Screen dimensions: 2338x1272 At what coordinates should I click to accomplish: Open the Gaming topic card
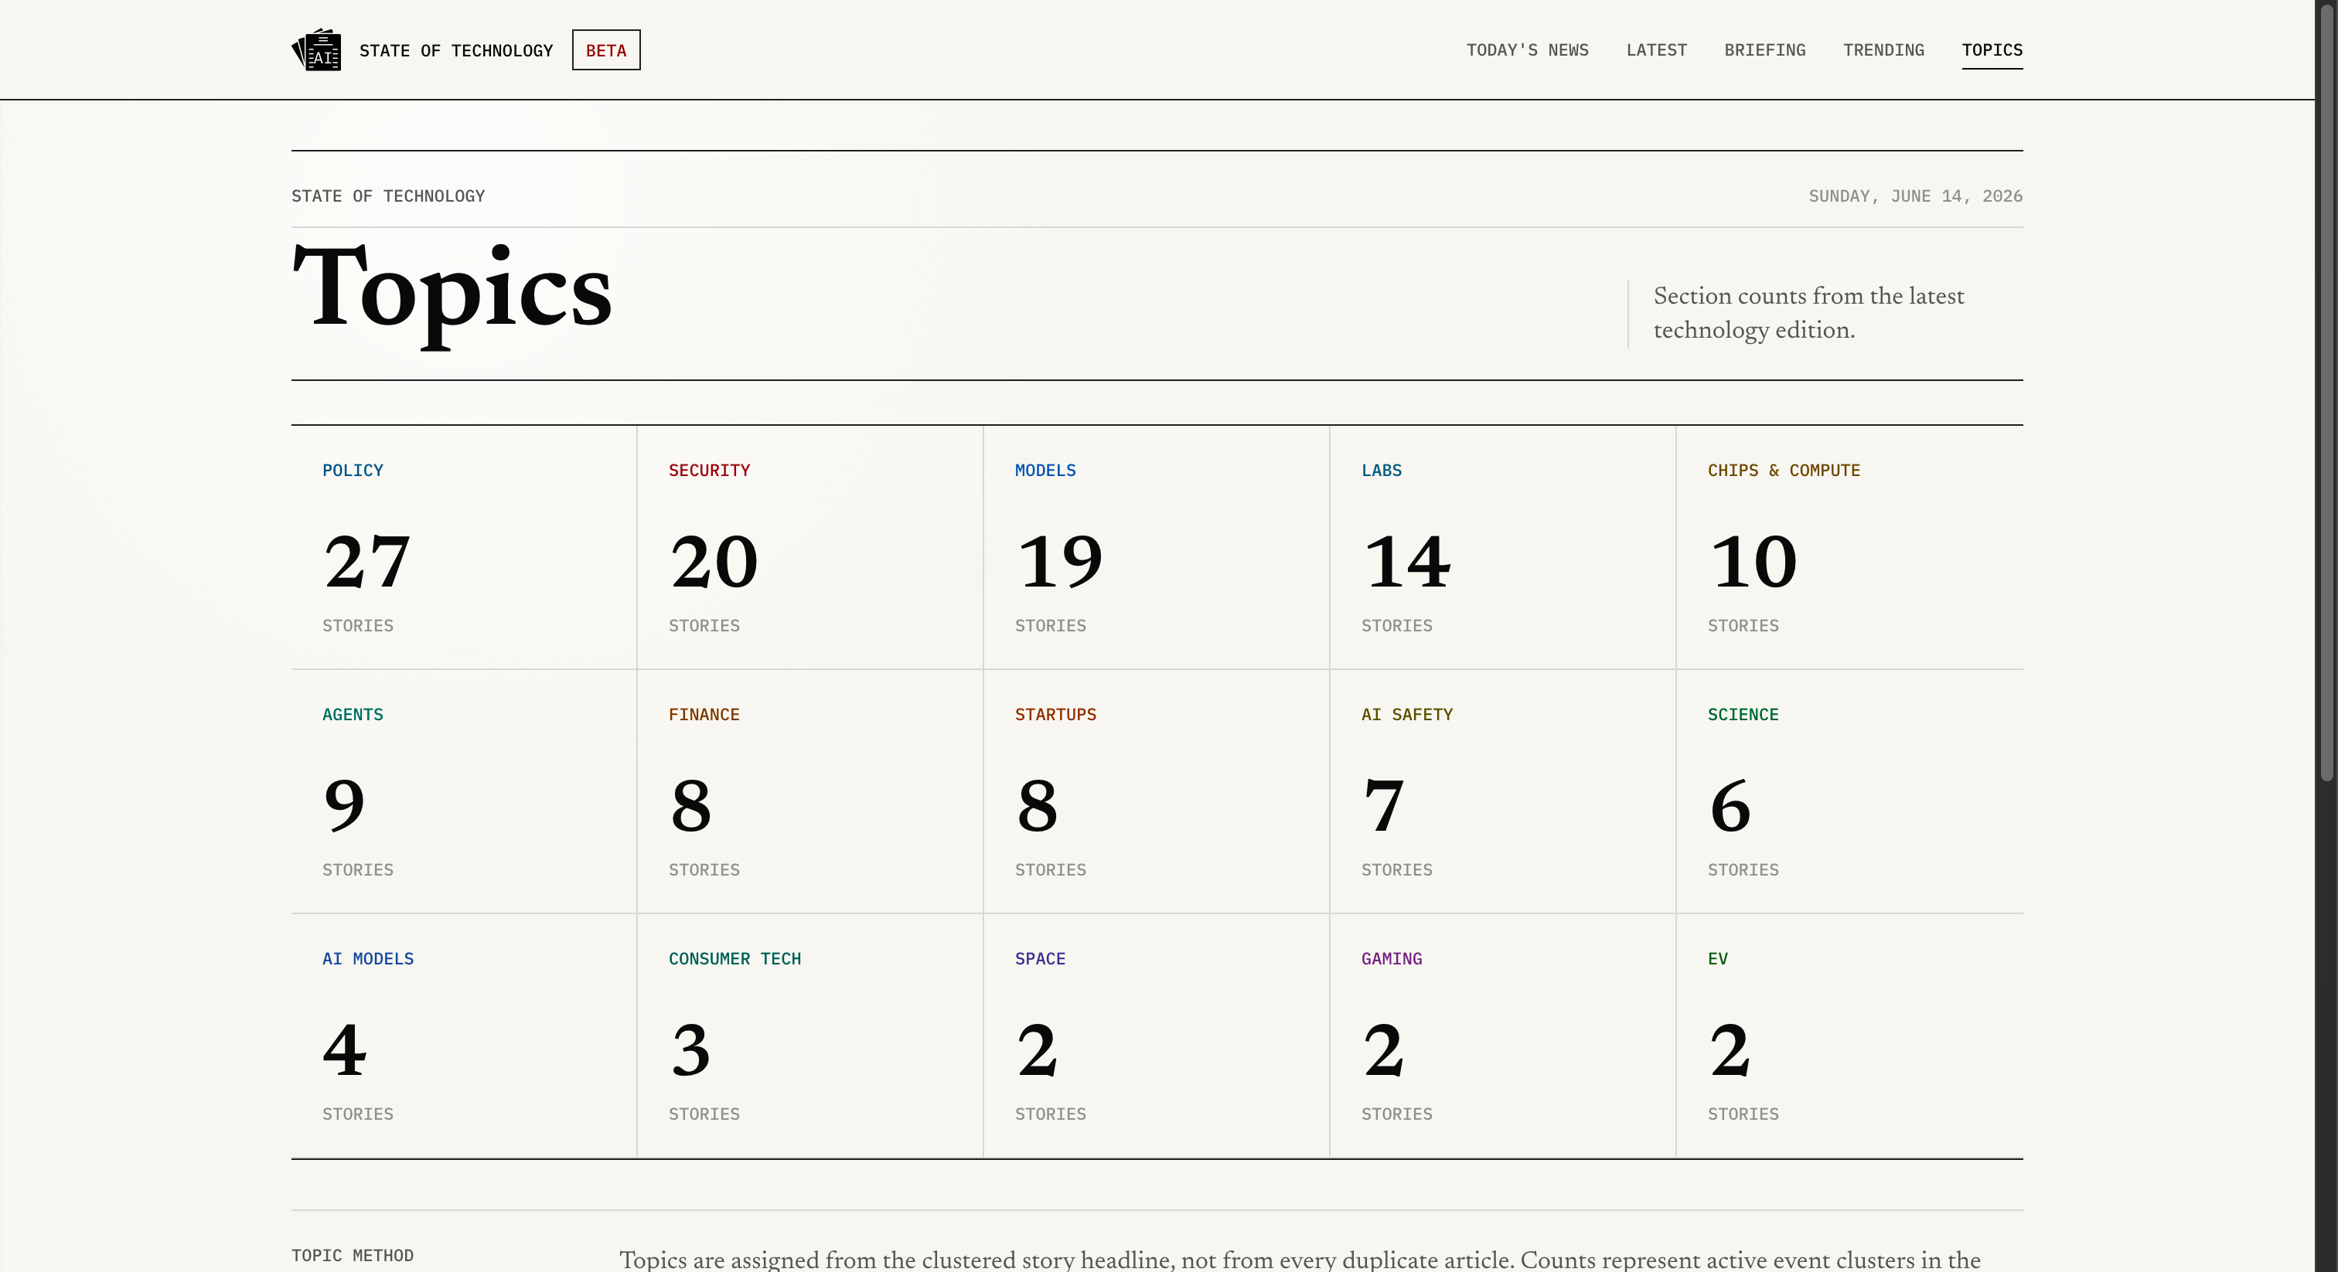click(1502, 1036)
